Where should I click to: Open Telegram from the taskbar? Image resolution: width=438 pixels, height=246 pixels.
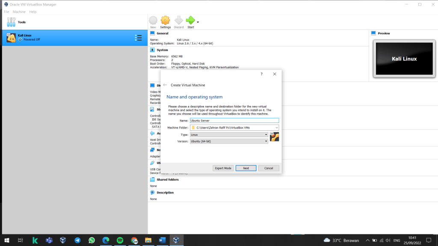pos(77,240)
